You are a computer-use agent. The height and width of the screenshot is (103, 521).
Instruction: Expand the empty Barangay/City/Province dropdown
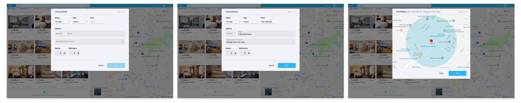pos(90,41)
